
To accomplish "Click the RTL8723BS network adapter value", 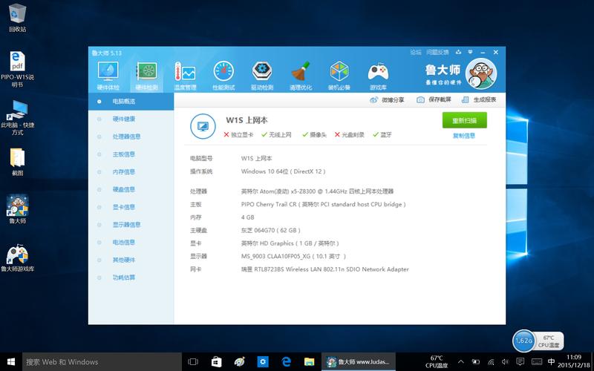I will pyautogui.click(x=325, y=269).
